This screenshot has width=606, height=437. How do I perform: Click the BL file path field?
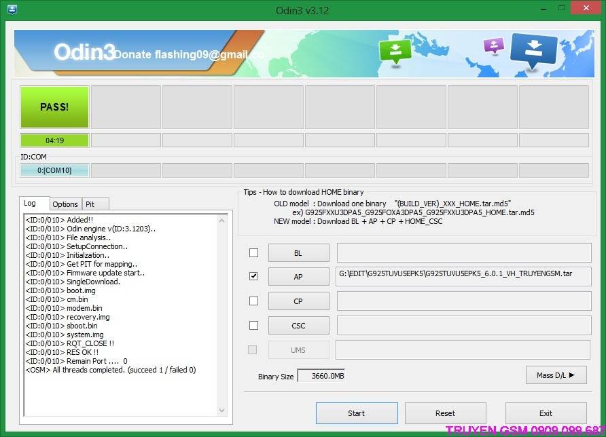click(464, 253)
